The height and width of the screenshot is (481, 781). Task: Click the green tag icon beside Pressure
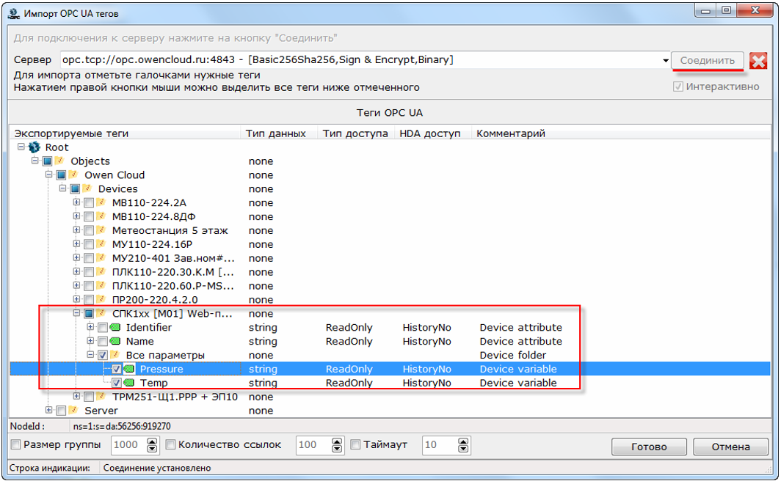point(130,370)
